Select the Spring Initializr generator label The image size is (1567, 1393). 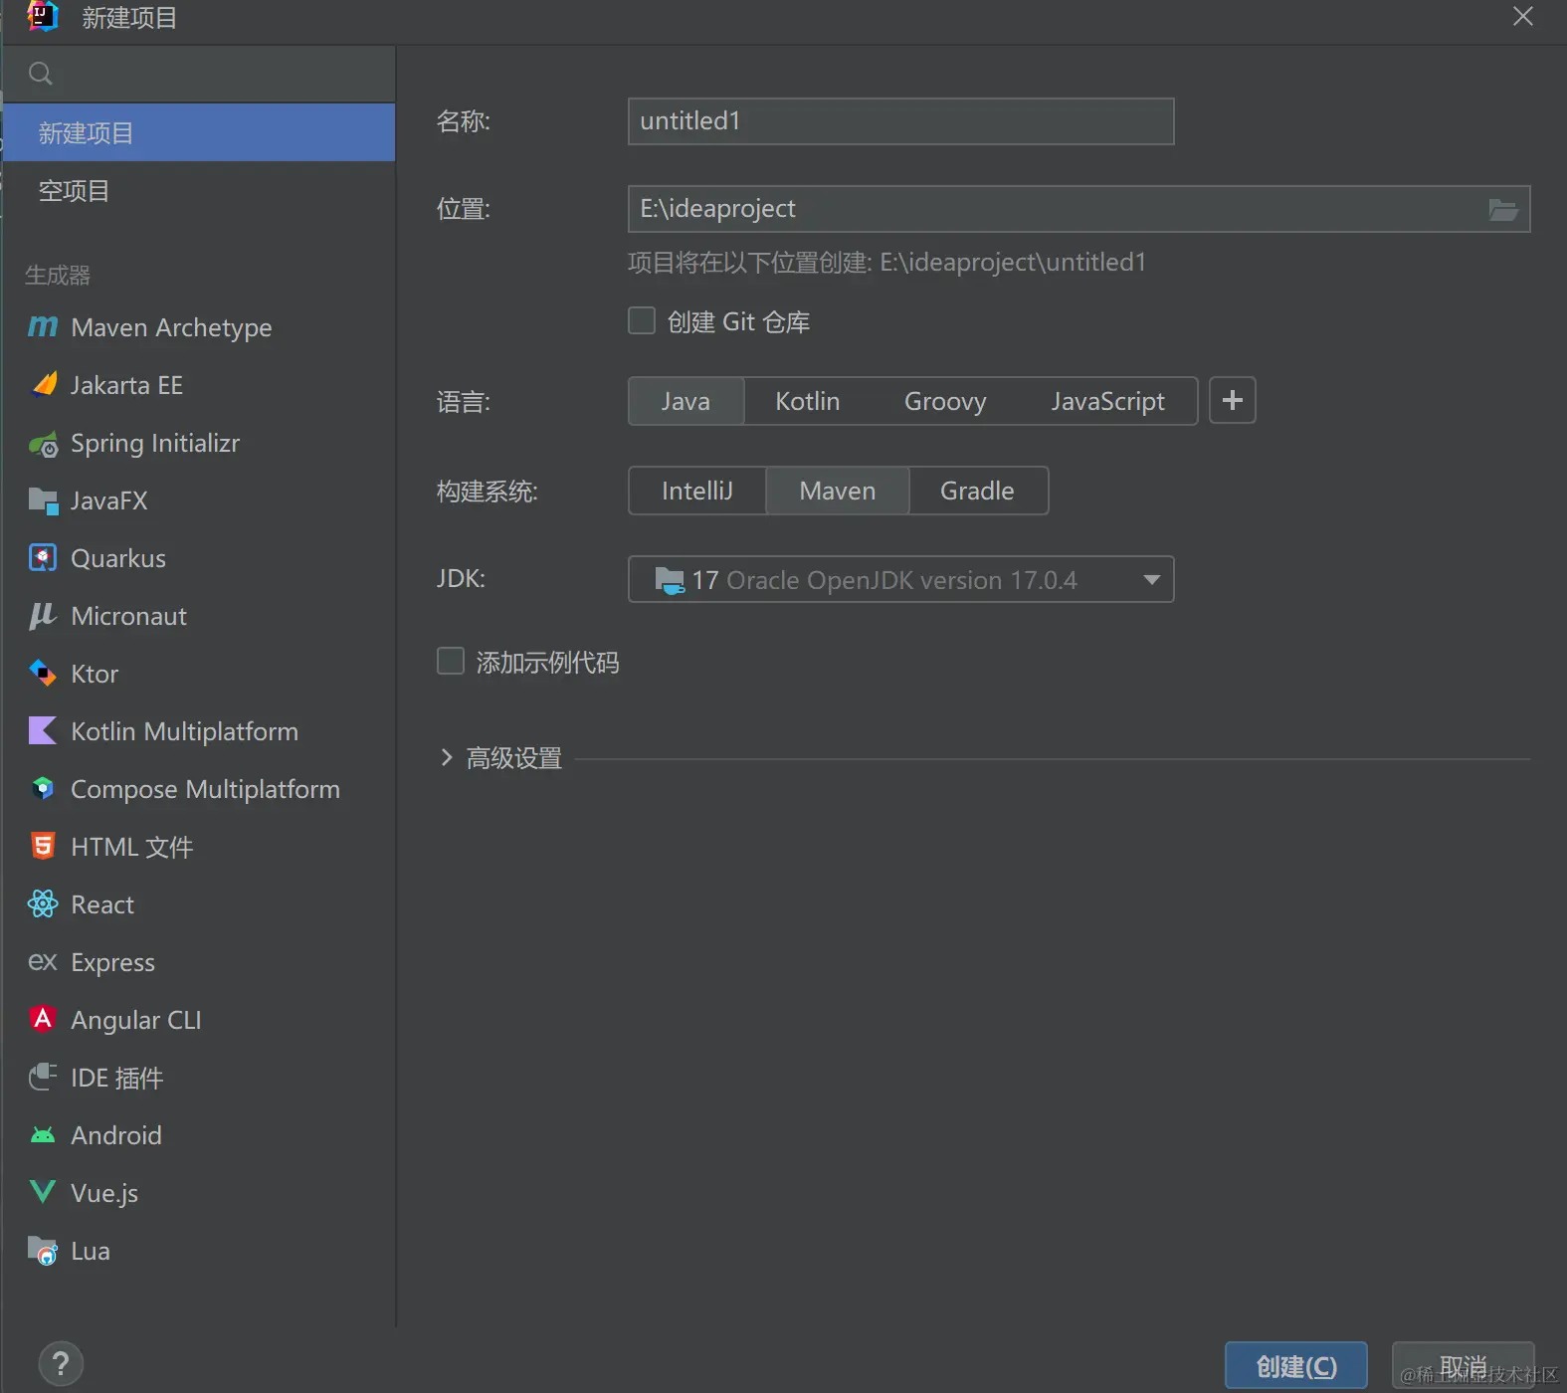pyautogui.click(x=155, y=443)
